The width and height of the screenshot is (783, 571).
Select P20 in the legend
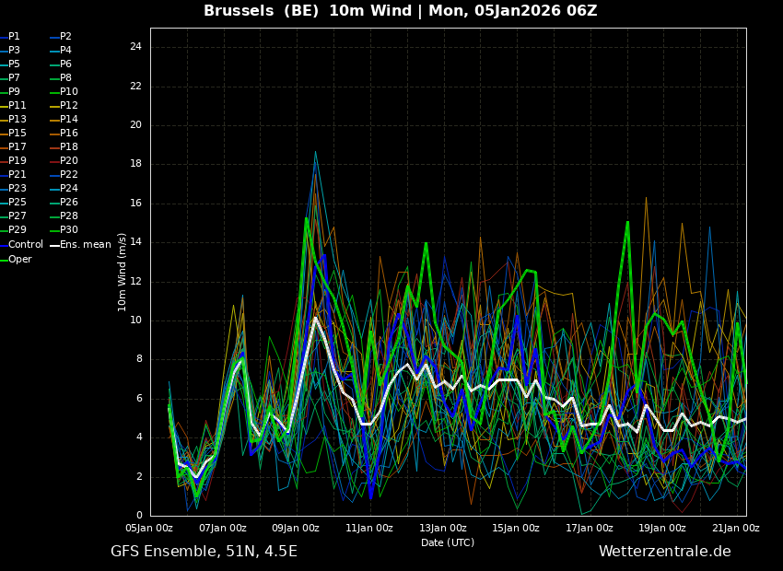pyautogui.click(x=64, y=161)
